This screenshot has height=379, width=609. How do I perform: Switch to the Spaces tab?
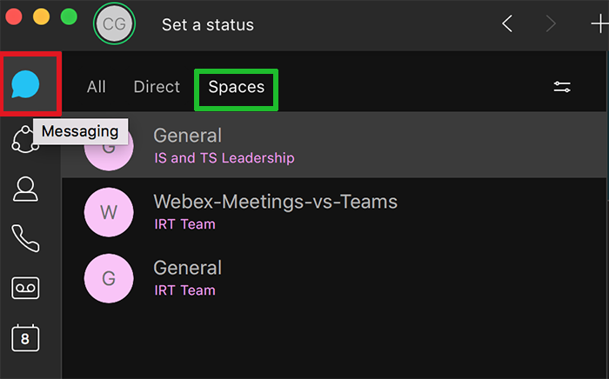pyautogui.click(x=236, y=87)
